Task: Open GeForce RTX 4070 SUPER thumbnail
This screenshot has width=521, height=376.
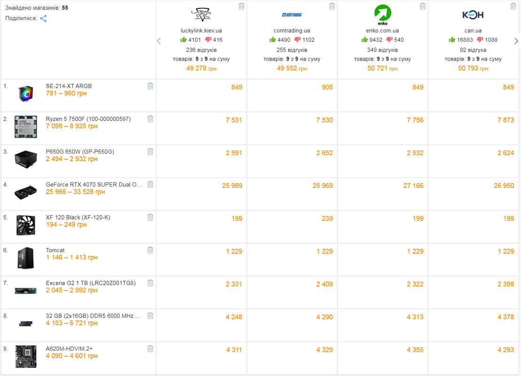Action: pyautogui.click(x=25, y=193)
